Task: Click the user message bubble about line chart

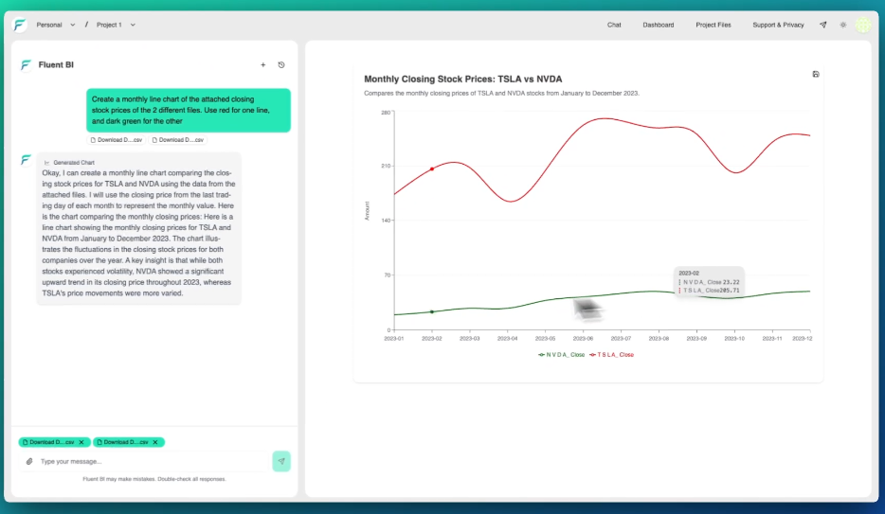Action: tap(189, 110)
